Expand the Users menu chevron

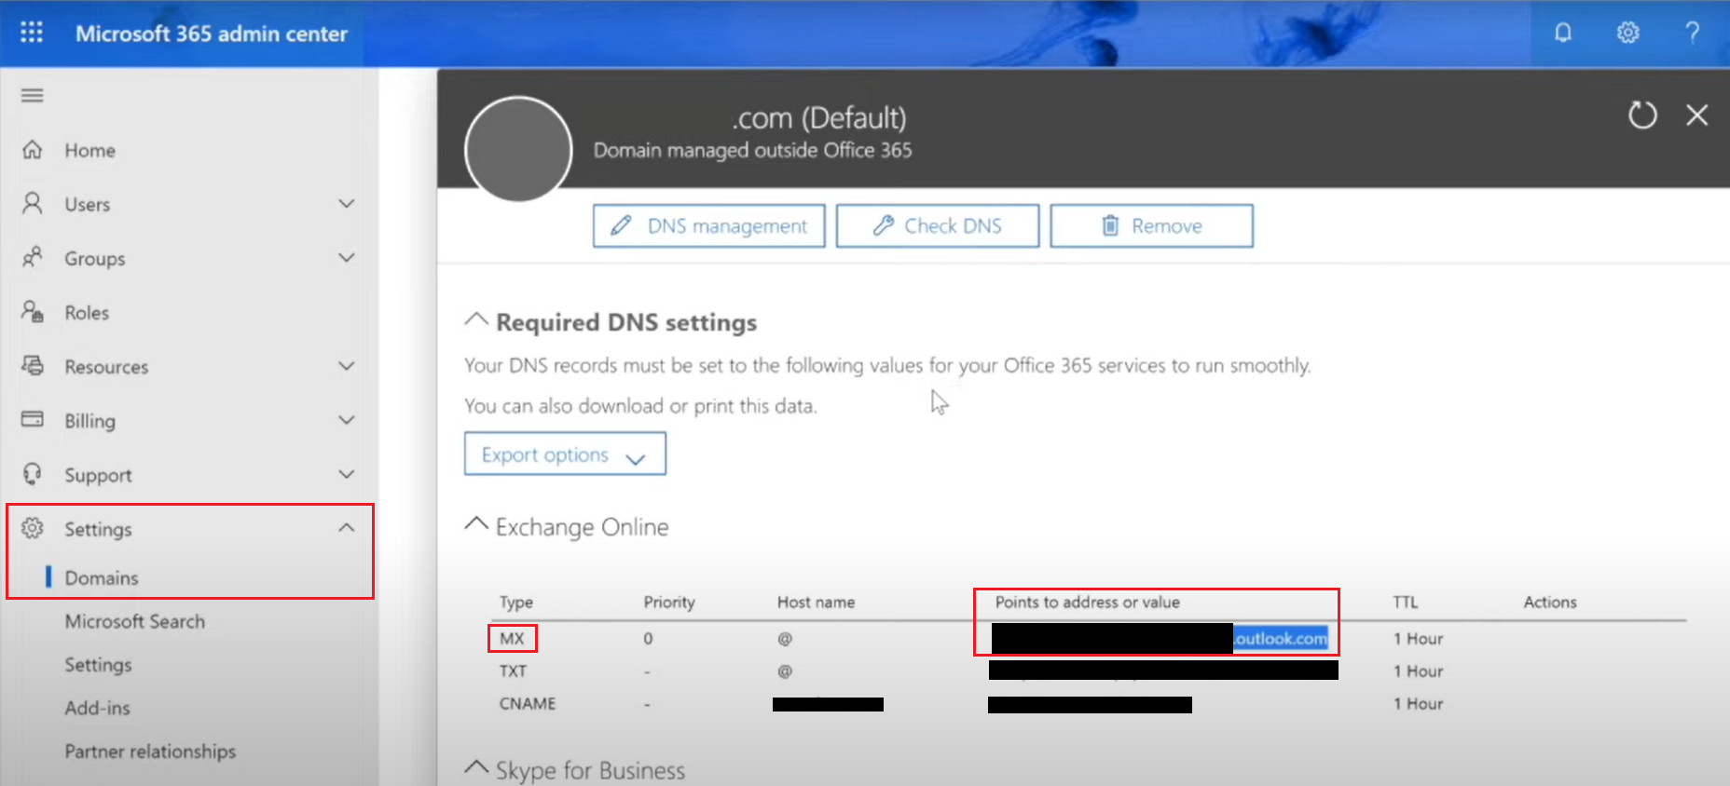(x=347, y=204)
